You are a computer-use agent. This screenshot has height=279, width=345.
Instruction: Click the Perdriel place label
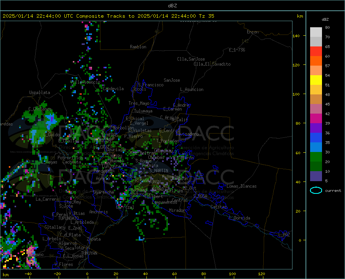click(103, 171)
